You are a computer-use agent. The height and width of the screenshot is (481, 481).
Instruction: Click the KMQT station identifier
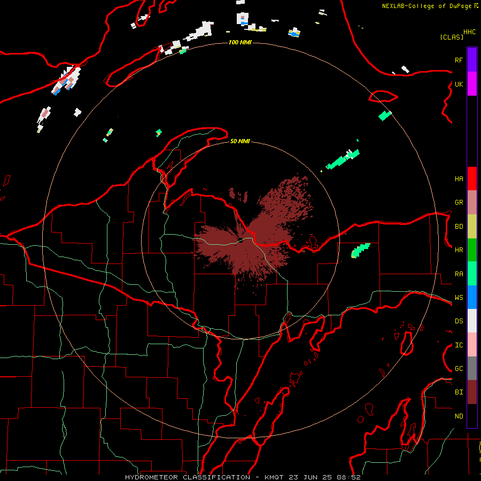tap(274, 477)
